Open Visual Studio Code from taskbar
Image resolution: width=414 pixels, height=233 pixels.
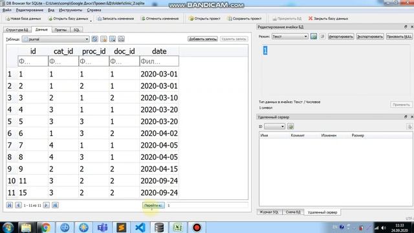(x=140, y=227)
